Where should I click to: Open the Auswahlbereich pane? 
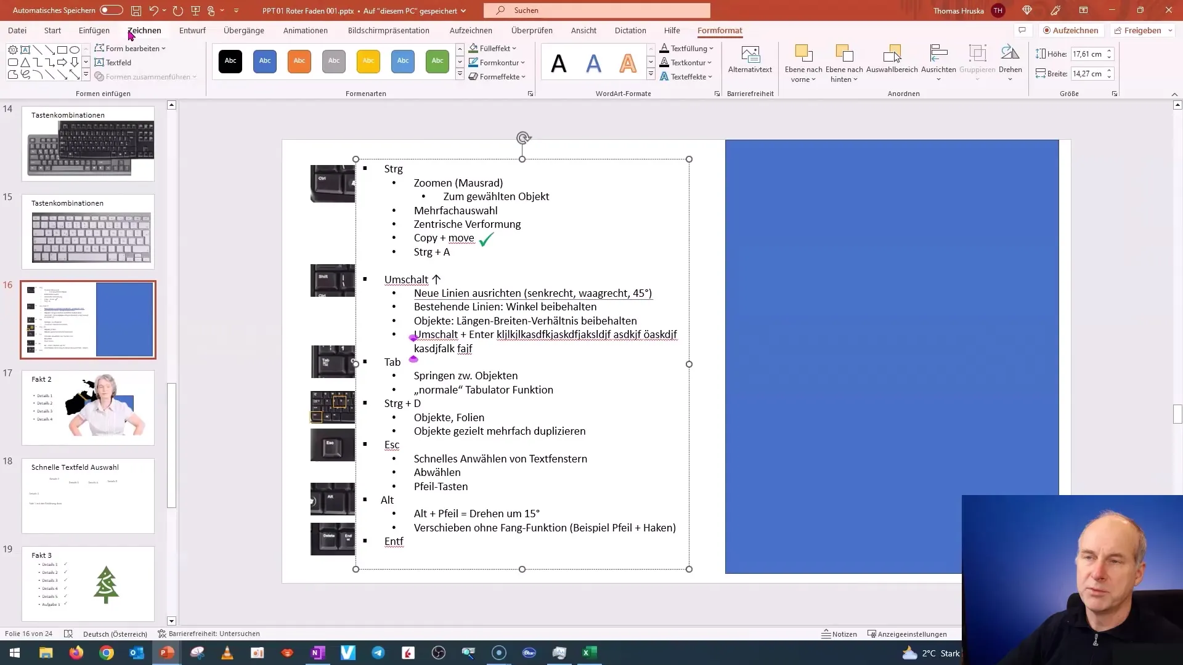click(892, 60)
